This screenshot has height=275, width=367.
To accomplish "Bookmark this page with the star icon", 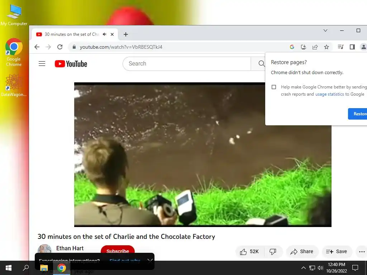I will coord(327,47).
